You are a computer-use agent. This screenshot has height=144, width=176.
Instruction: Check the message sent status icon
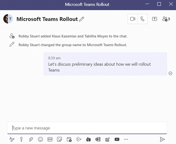click(170, 73)
